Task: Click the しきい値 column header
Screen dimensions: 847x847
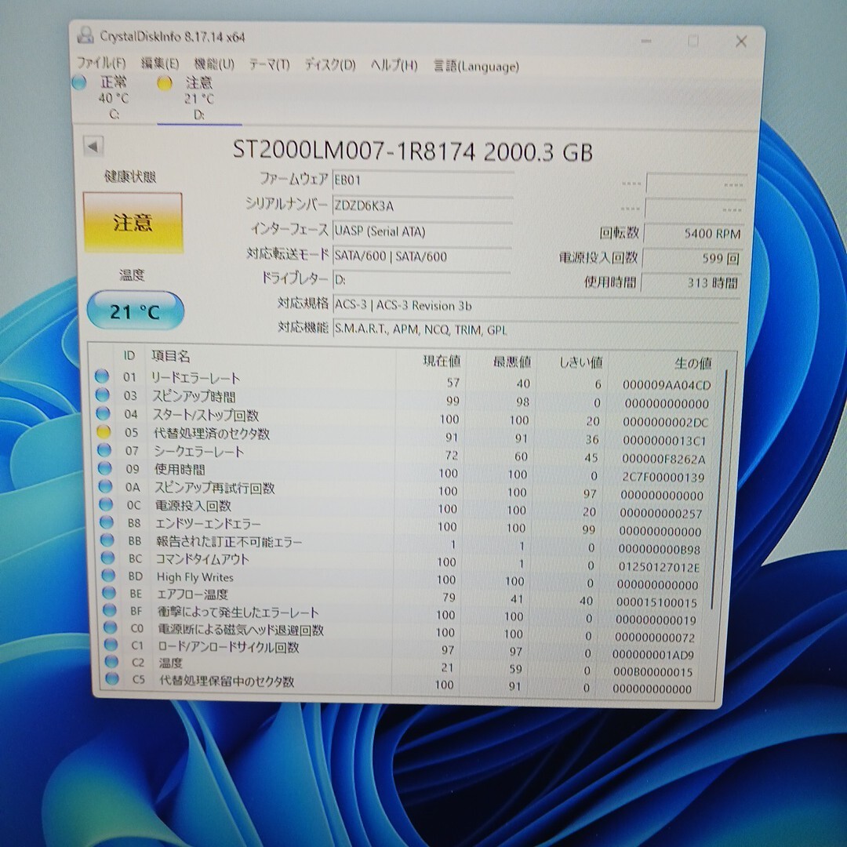Action: [580, 362]
